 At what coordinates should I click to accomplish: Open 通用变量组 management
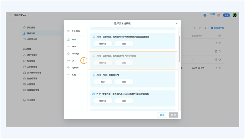tap(32, 55)
